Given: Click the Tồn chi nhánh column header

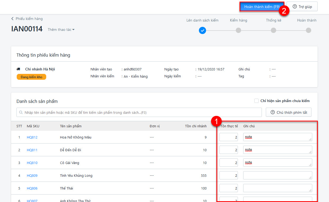Looking at the screenshot, I should (x=196, y=126).
